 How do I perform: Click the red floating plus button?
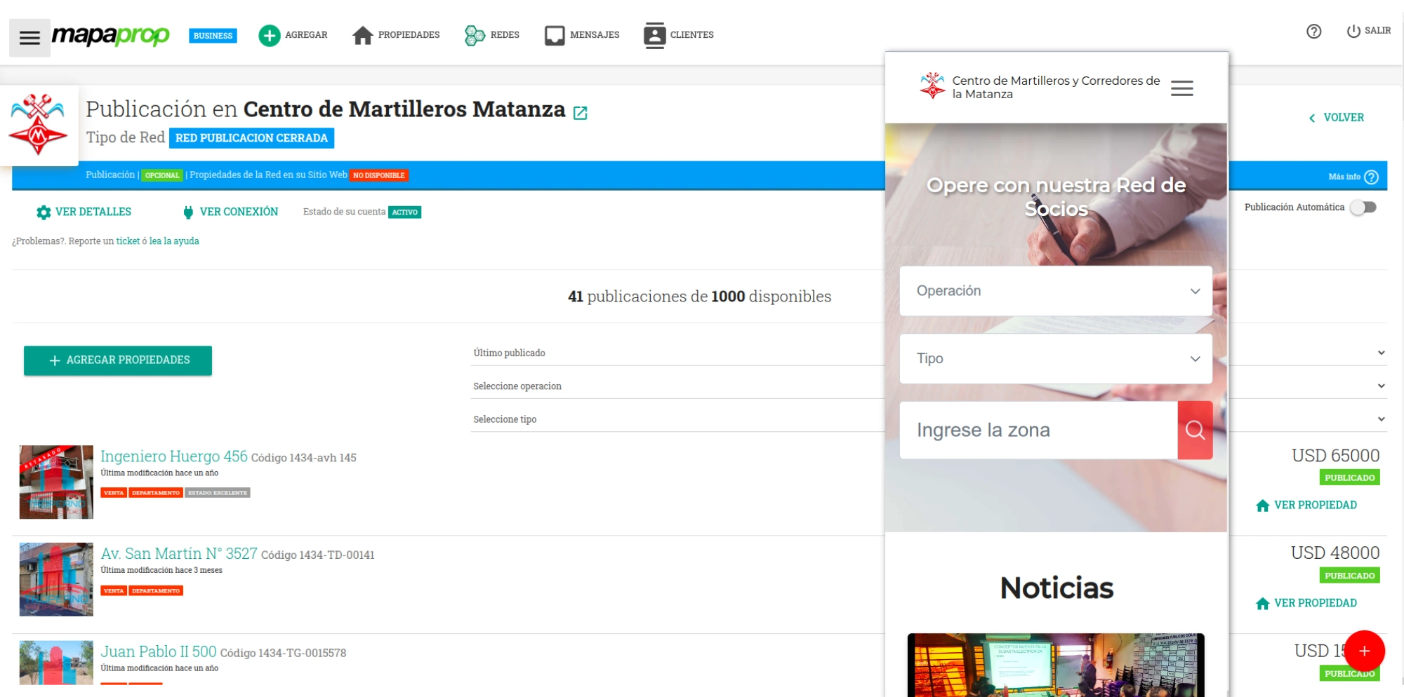point(1364,651)
